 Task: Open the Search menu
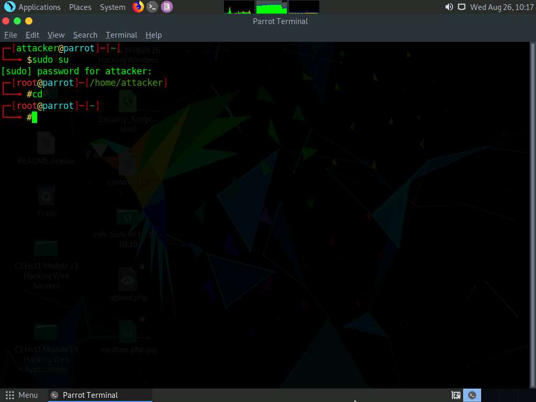[x=85, y=35]
